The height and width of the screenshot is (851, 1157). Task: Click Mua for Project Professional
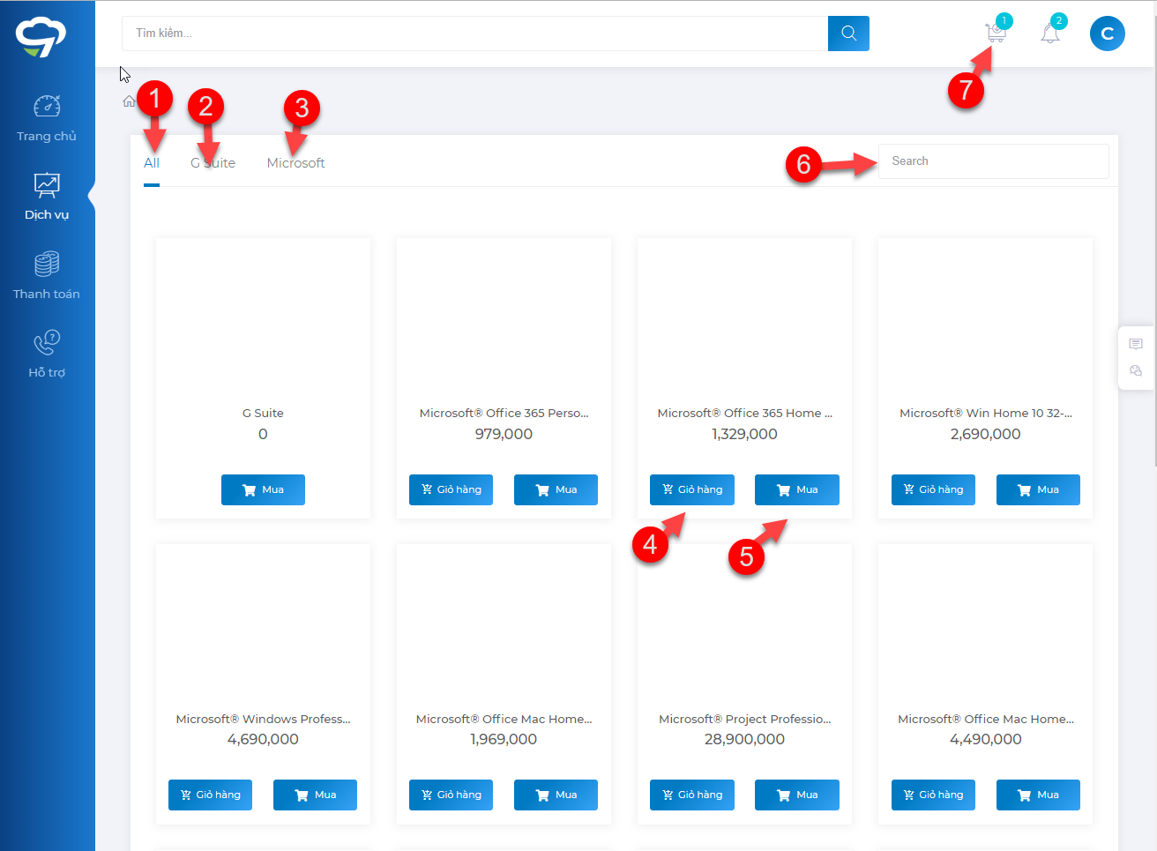click(796, 795)
